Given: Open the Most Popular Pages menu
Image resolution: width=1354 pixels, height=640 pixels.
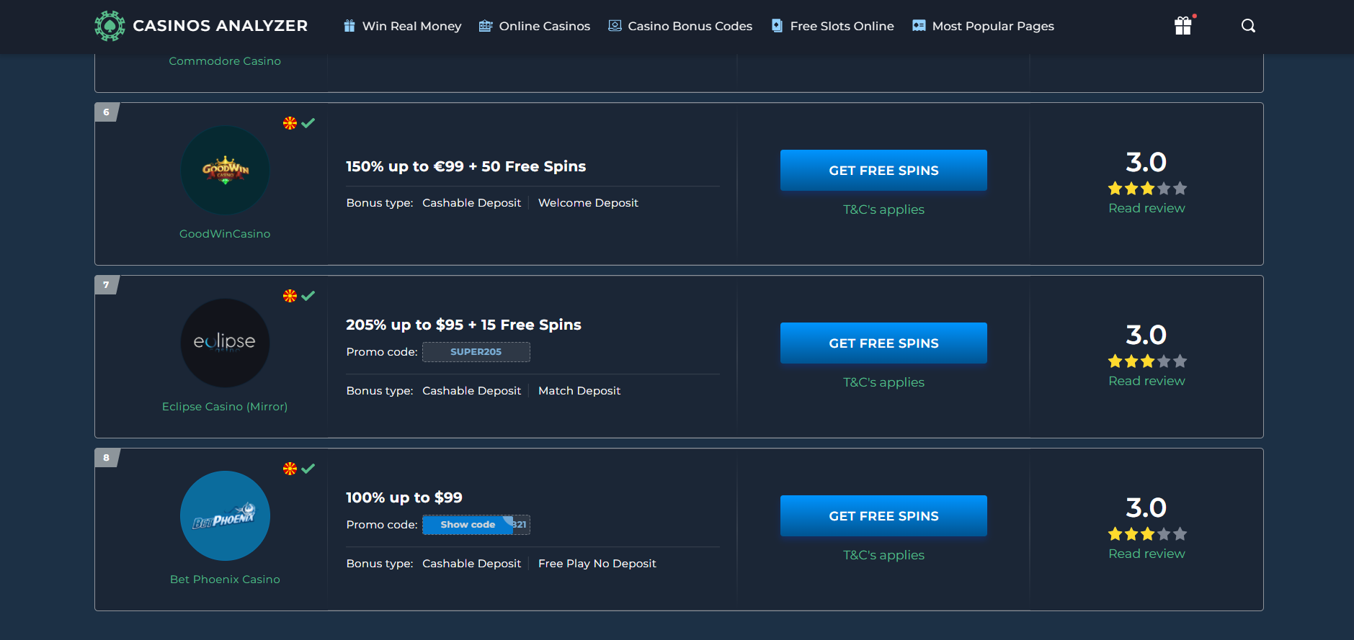Looking at the screenshot, I should pos(983,26).
